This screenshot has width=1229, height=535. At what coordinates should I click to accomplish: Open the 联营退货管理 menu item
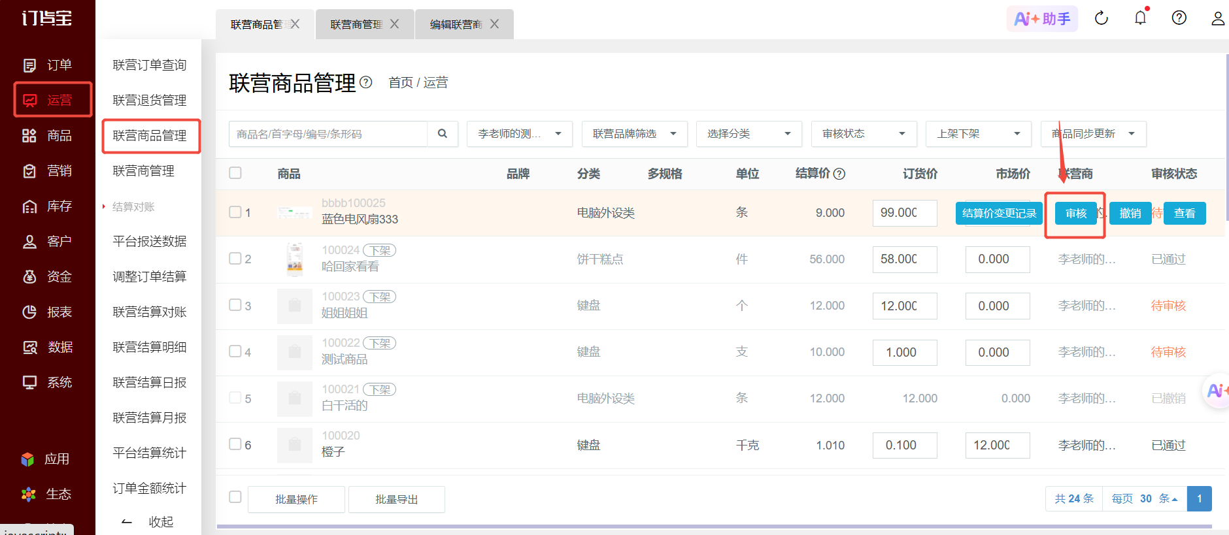tap(150, 101)
